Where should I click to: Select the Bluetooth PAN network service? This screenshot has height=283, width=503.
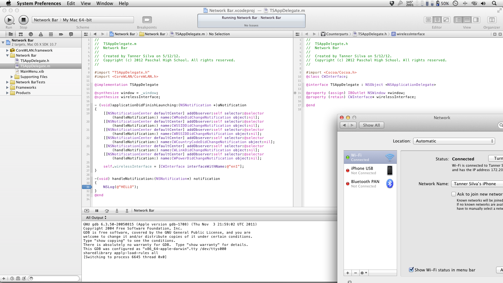pos(370,184)
